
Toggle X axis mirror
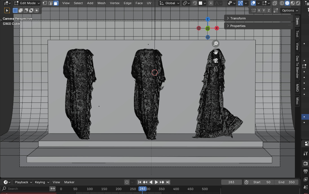point(259,10)
